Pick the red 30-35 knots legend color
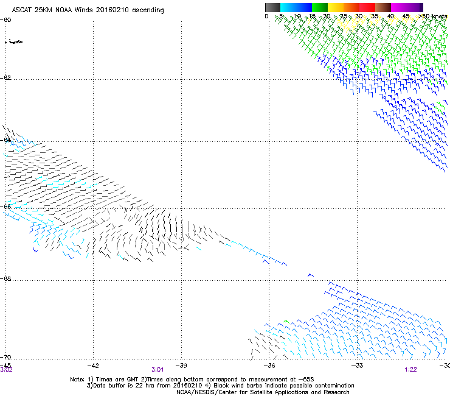 pos(367,7)
